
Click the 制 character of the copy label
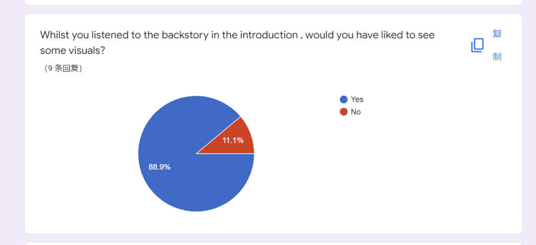497,56
